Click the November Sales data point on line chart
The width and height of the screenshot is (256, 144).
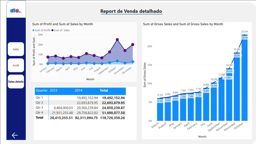tap(125, 51)
